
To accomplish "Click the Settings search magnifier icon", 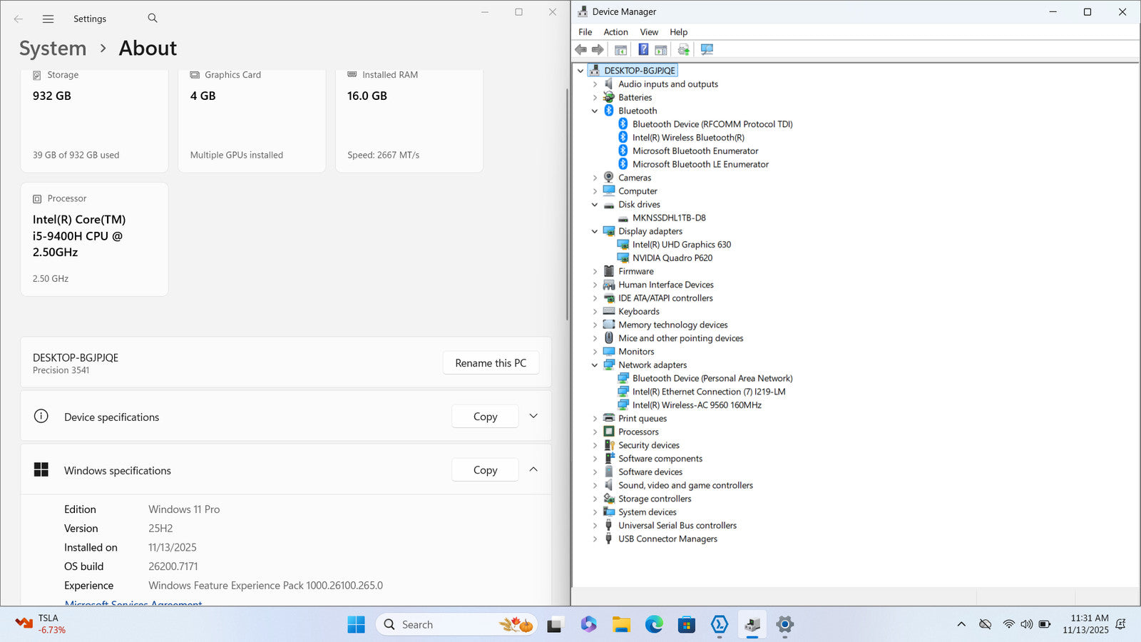I will (x=153, y=19).
